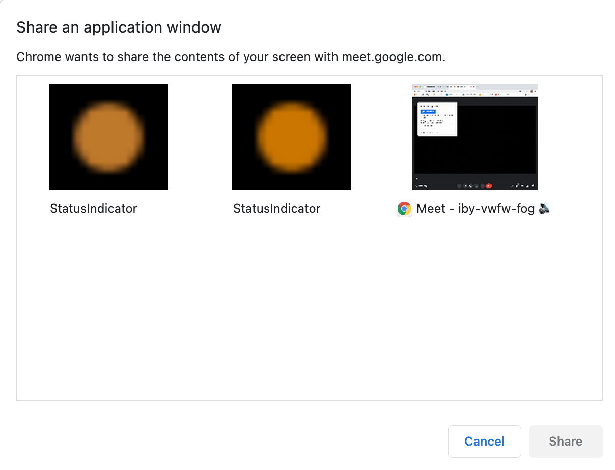Screen dimensions: 615x470
Task: Cancel the screen sharing dialog
Action: pos(485,442)
